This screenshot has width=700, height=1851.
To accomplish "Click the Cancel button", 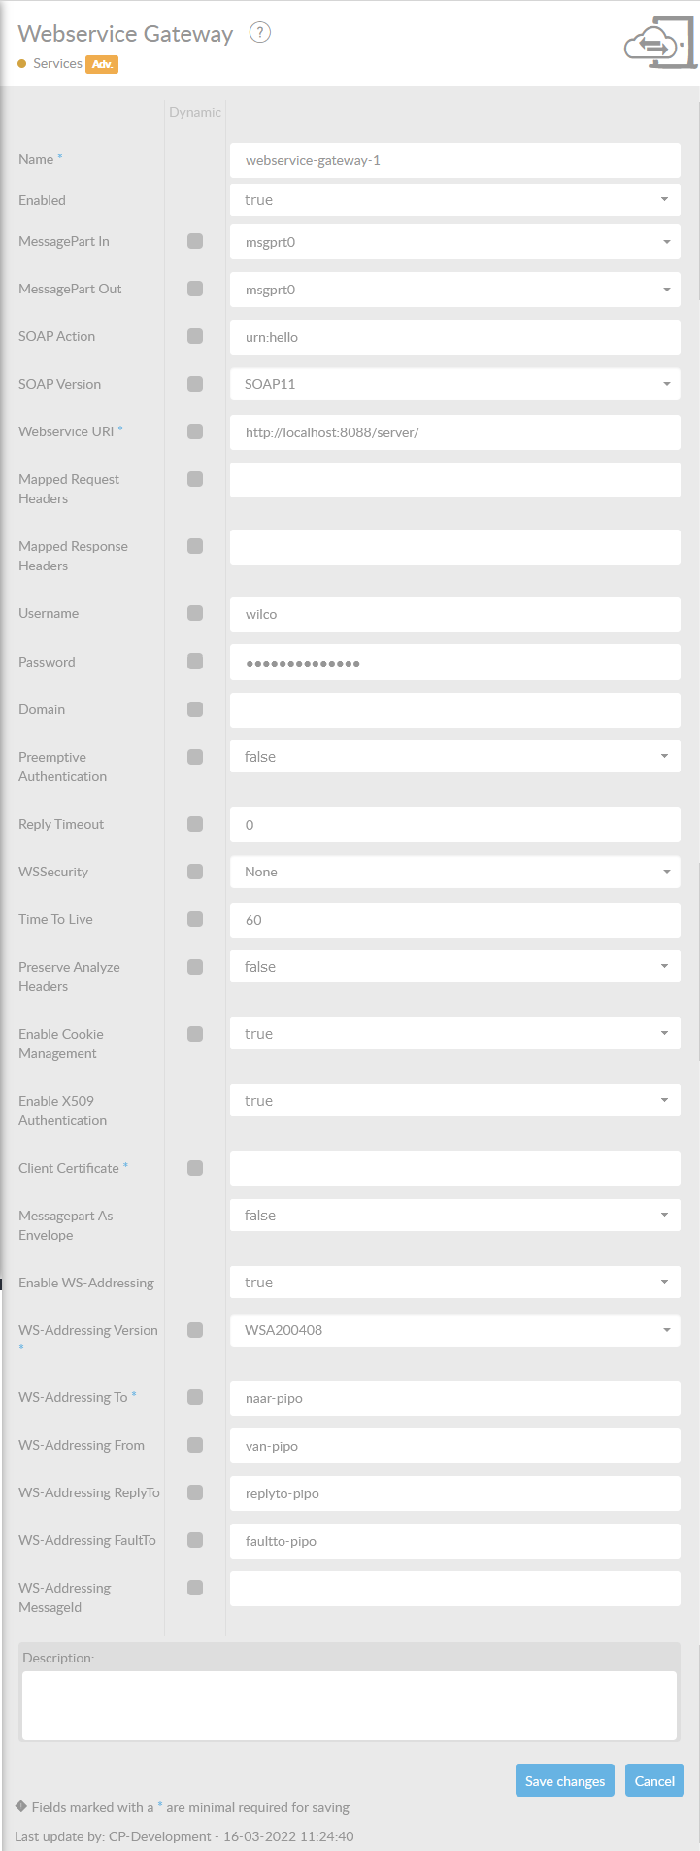I will [x=654, y=1781].
